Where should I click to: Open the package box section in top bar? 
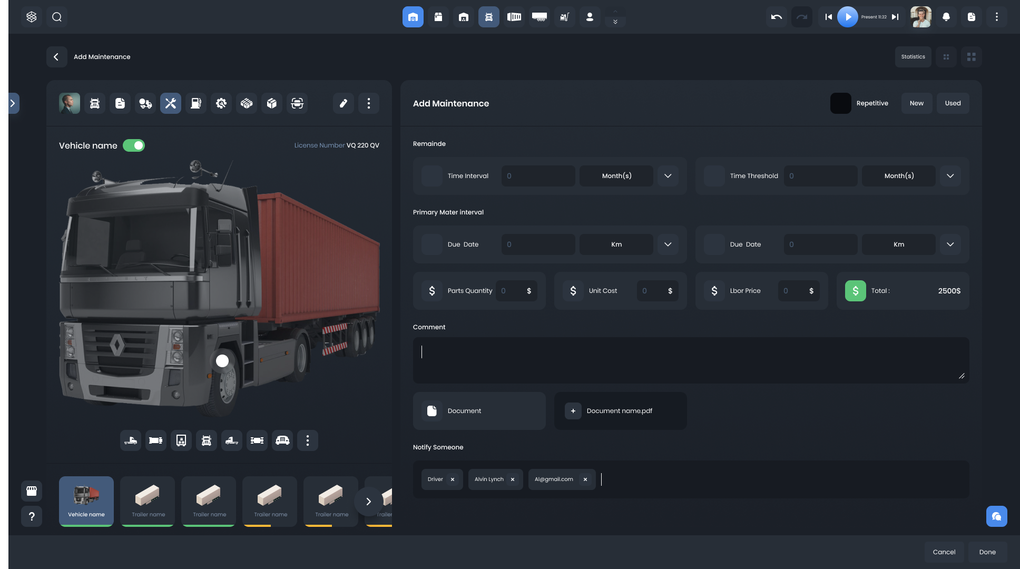coord(438,17)
